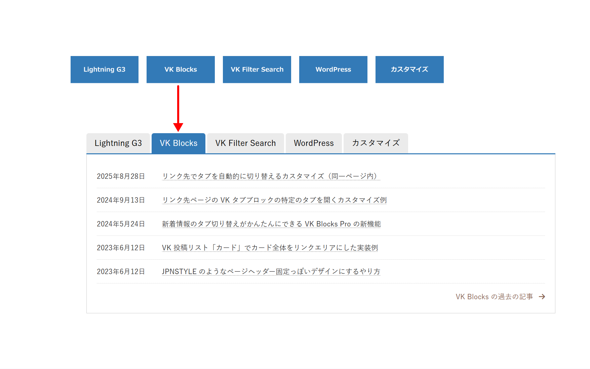This screenshot has height=369, width=590.
Task: Open the tab auto-switching customization article
Action: coord(270,176)
